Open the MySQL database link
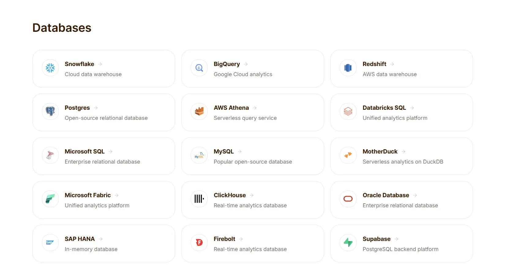Image resolution: width=506 pixels, height=277 pixels. tap(223, 152)
